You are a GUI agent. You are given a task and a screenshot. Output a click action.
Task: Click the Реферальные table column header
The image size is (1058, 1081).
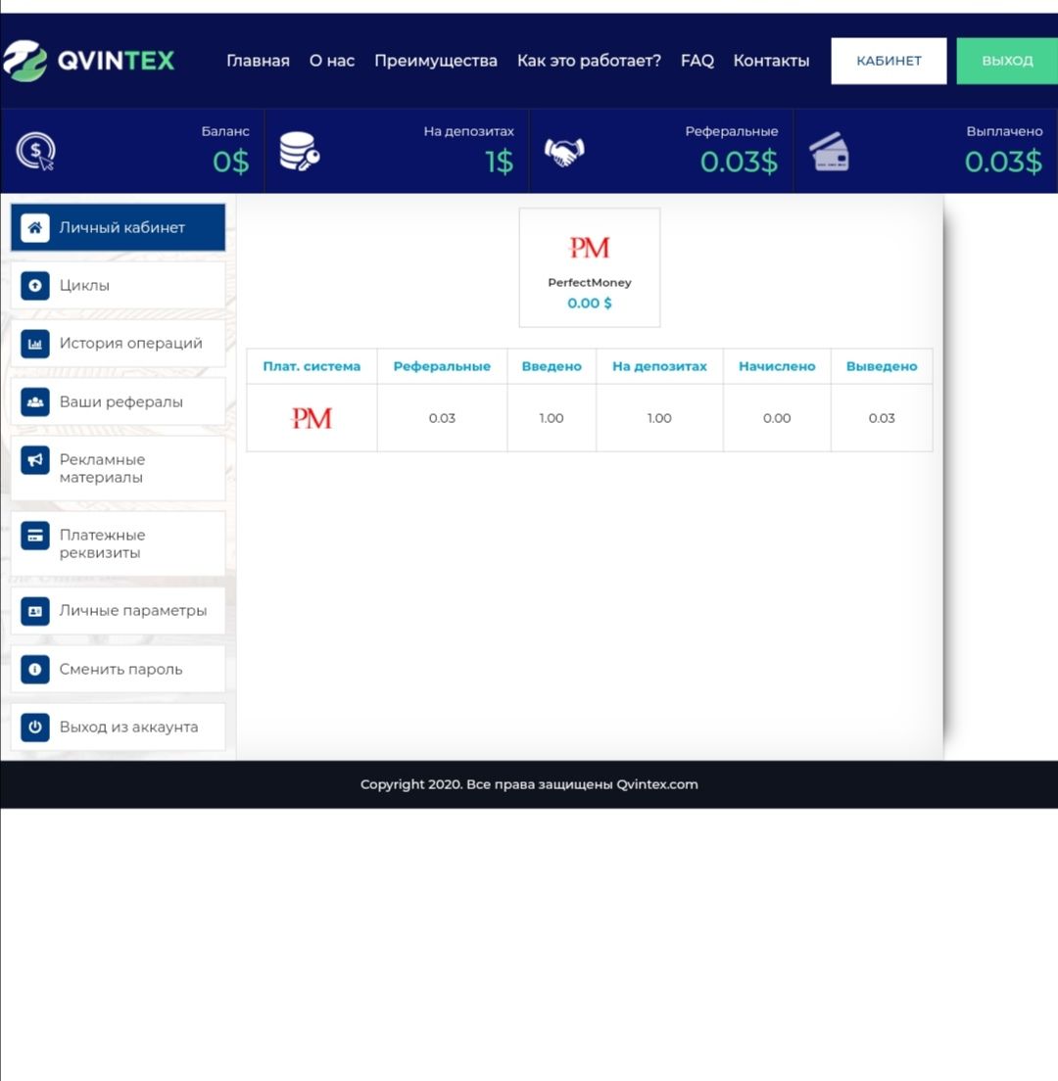pyautogui.click(x=442, y=366)
